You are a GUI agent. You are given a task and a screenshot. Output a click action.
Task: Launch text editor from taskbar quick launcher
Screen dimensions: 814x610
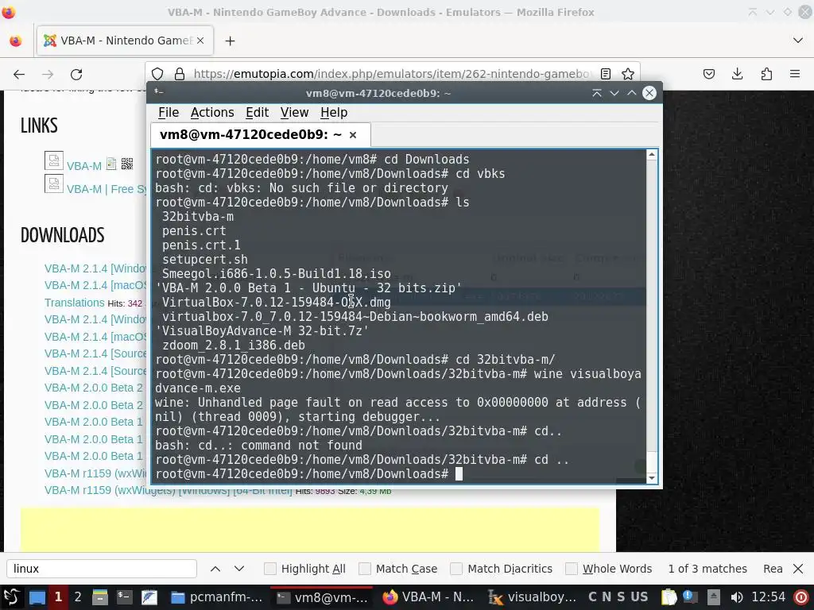click(x=149, y=597)
